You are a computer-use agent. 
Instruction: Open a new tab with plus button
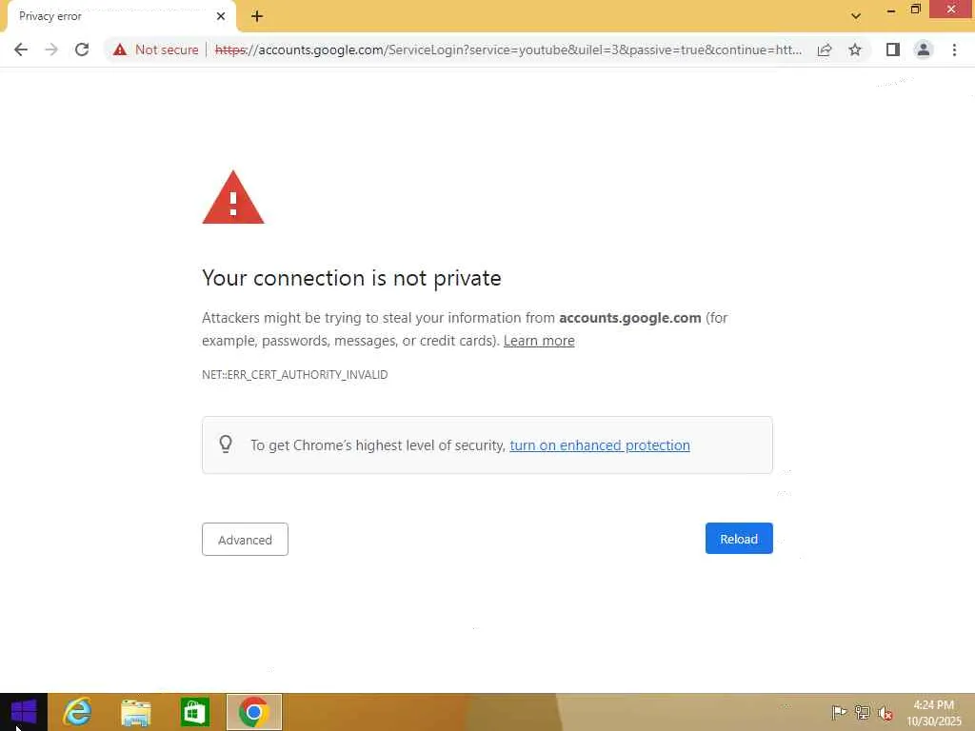(257, 16)
